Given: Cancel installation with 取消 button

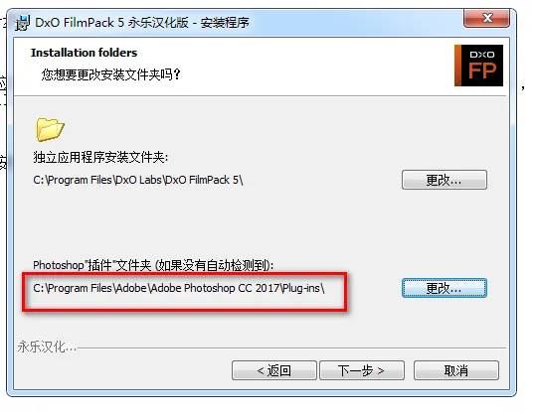Looking at the screenshot, I should tap(456, 370).
